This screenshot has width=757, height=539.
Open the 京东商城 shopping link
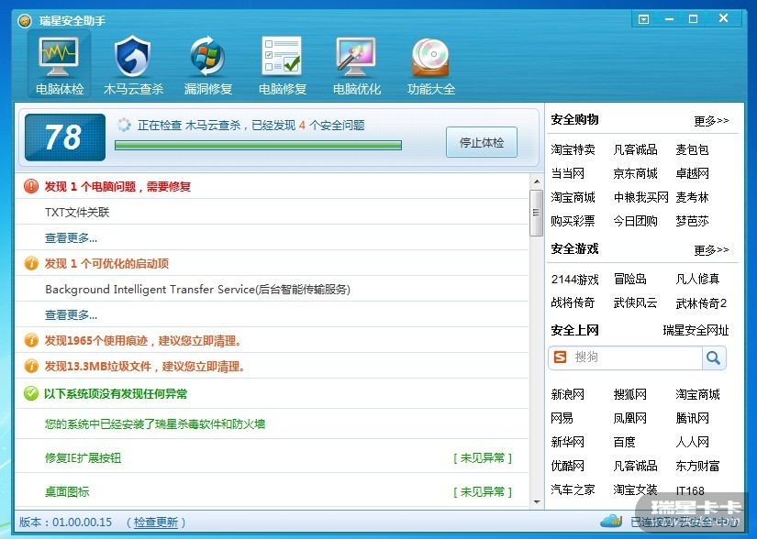click(x=635, y=173)
